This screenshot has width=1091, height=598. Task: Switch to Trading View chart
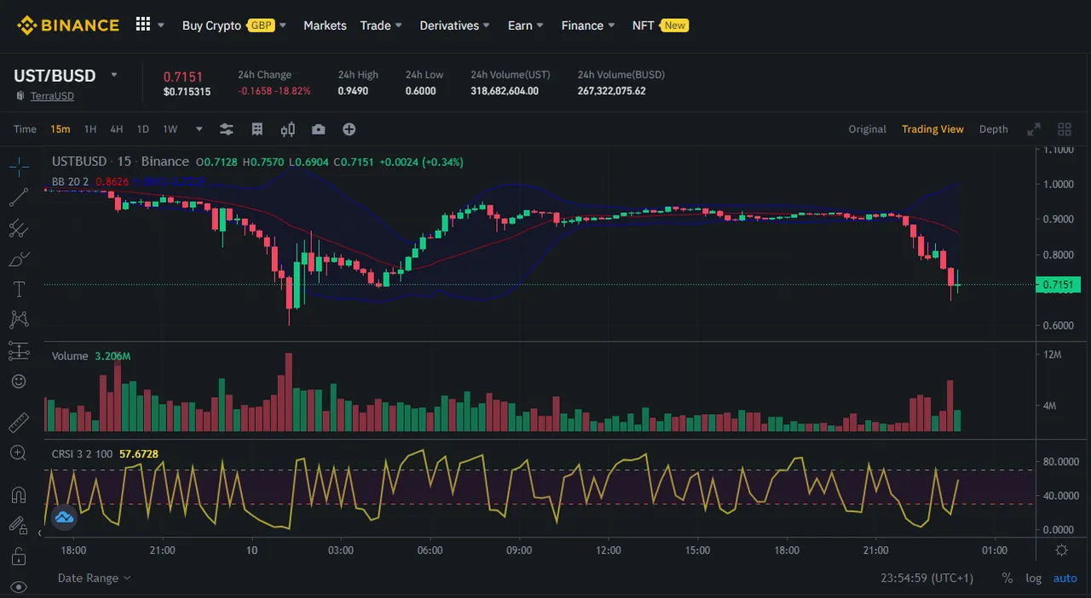click(932, 129)
